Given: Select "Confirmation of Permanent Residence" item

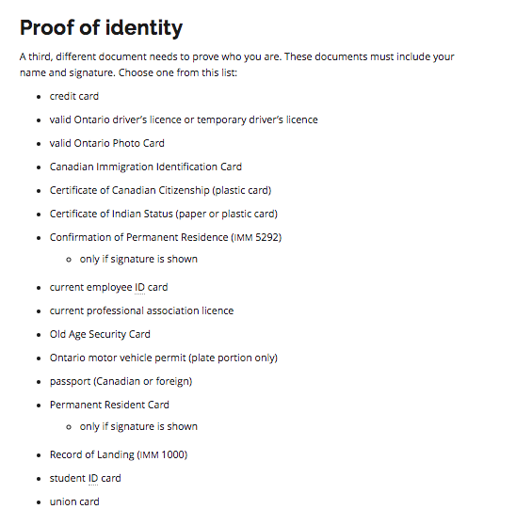Looking at the screenshot, I should pyautogui.click(x=166, y=237).
